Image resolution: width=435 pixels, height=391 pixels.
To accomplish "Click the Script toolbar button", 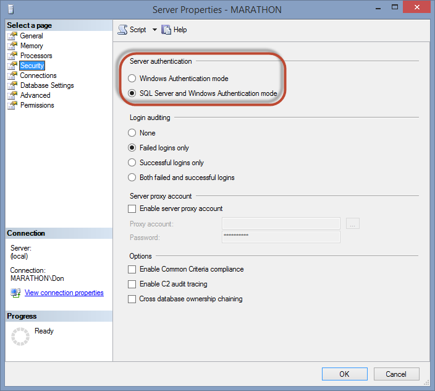I will click(132, 30).
